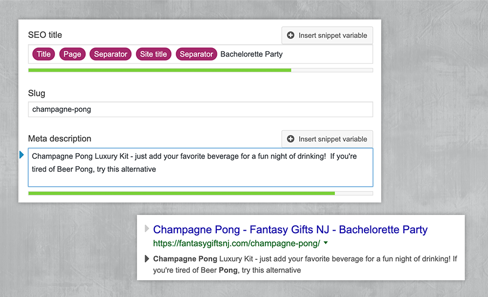Image resolution: width=488 pixels, height=297 pixels.
Task: Open the Champagne Pong search result title link
Action: [290, 230]
